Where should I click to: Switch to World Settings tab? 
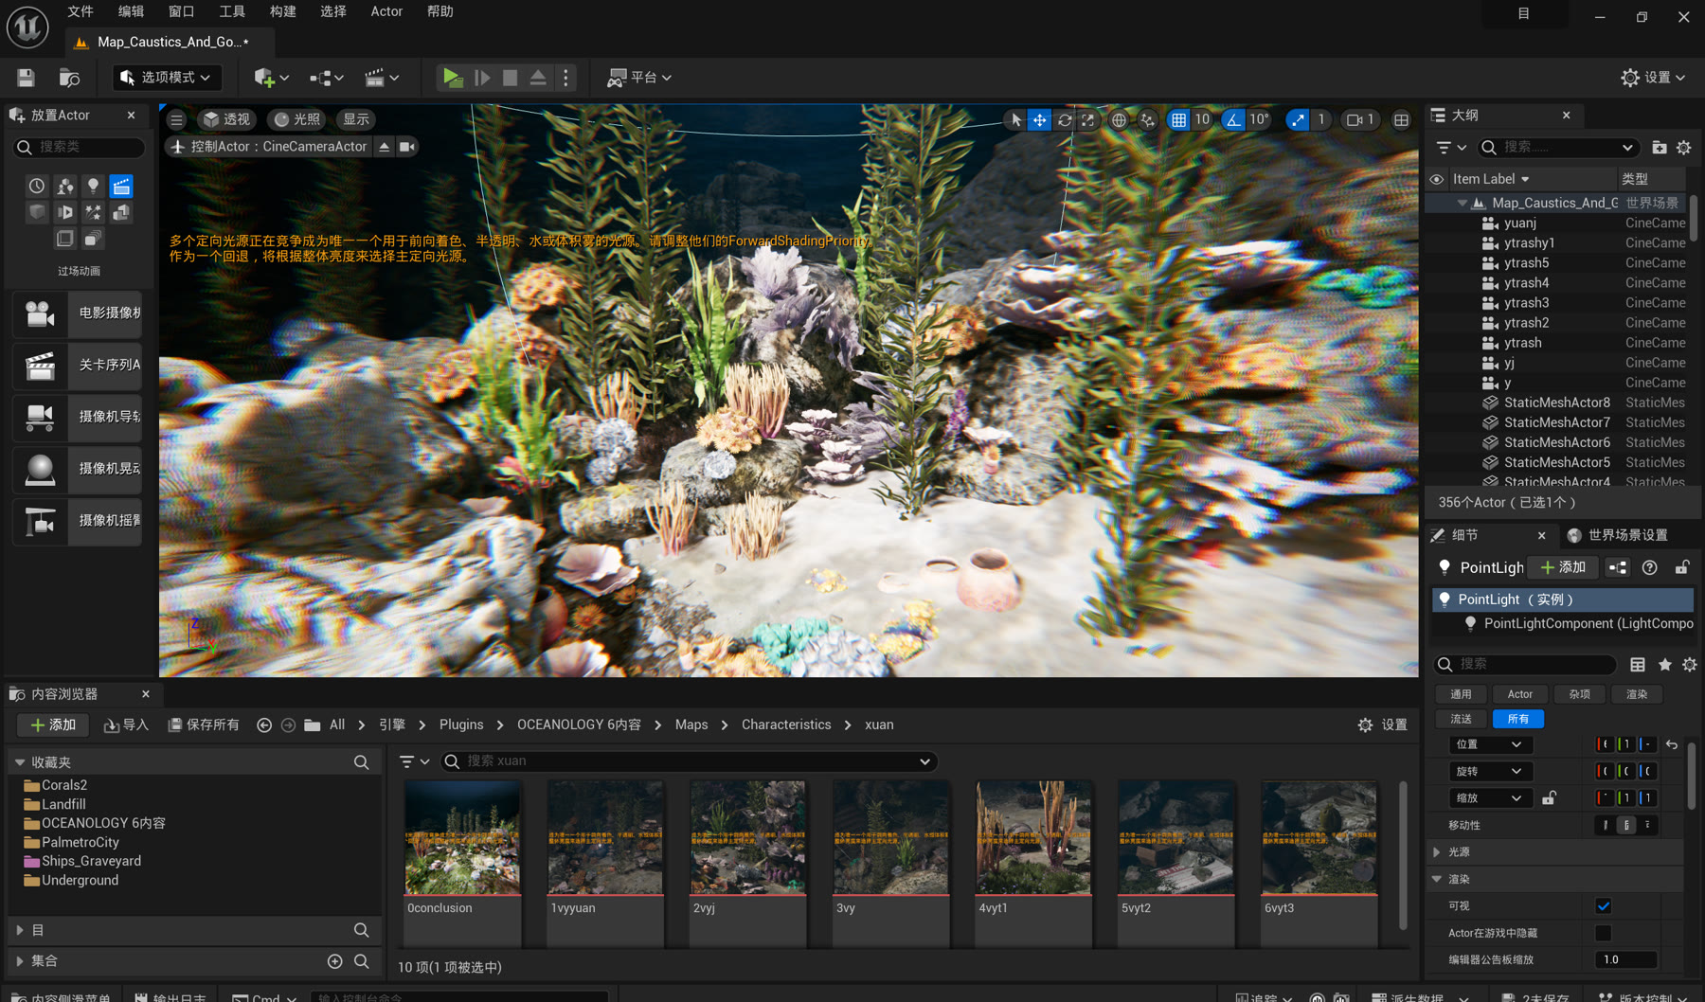[1618, 535]
